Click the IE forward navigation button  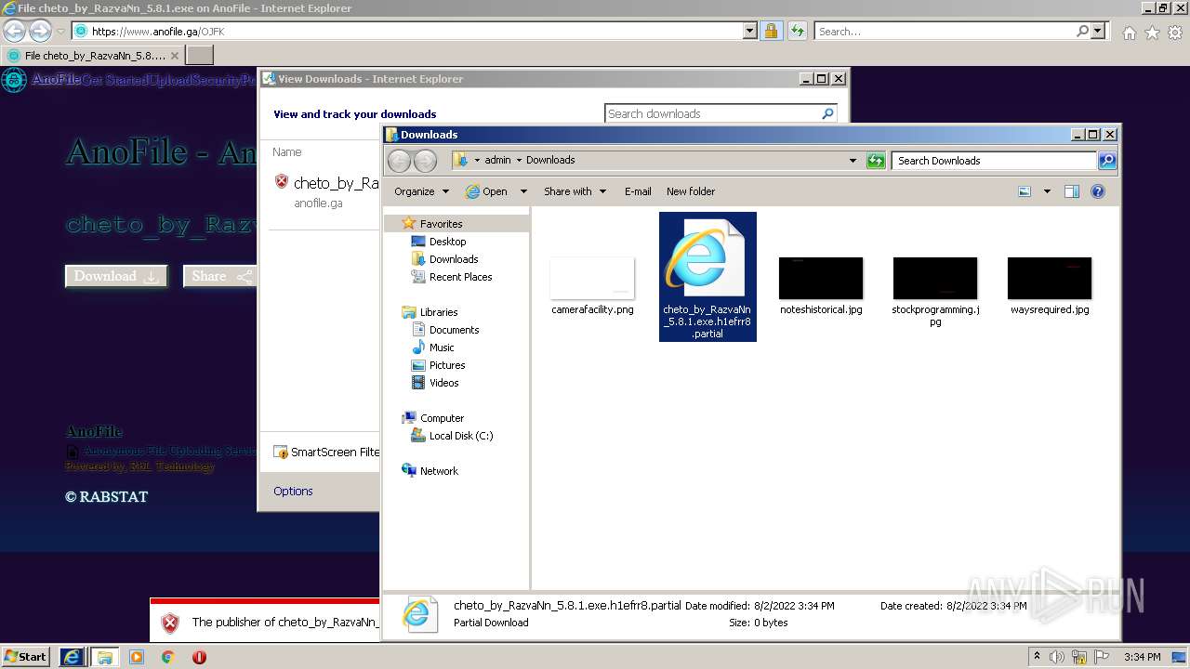click(40, 31)
